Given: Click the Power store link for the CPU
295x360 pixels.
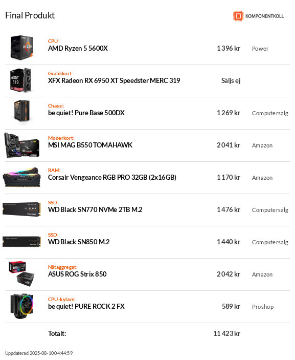Looking at the screenshot, I should [260, 49].
